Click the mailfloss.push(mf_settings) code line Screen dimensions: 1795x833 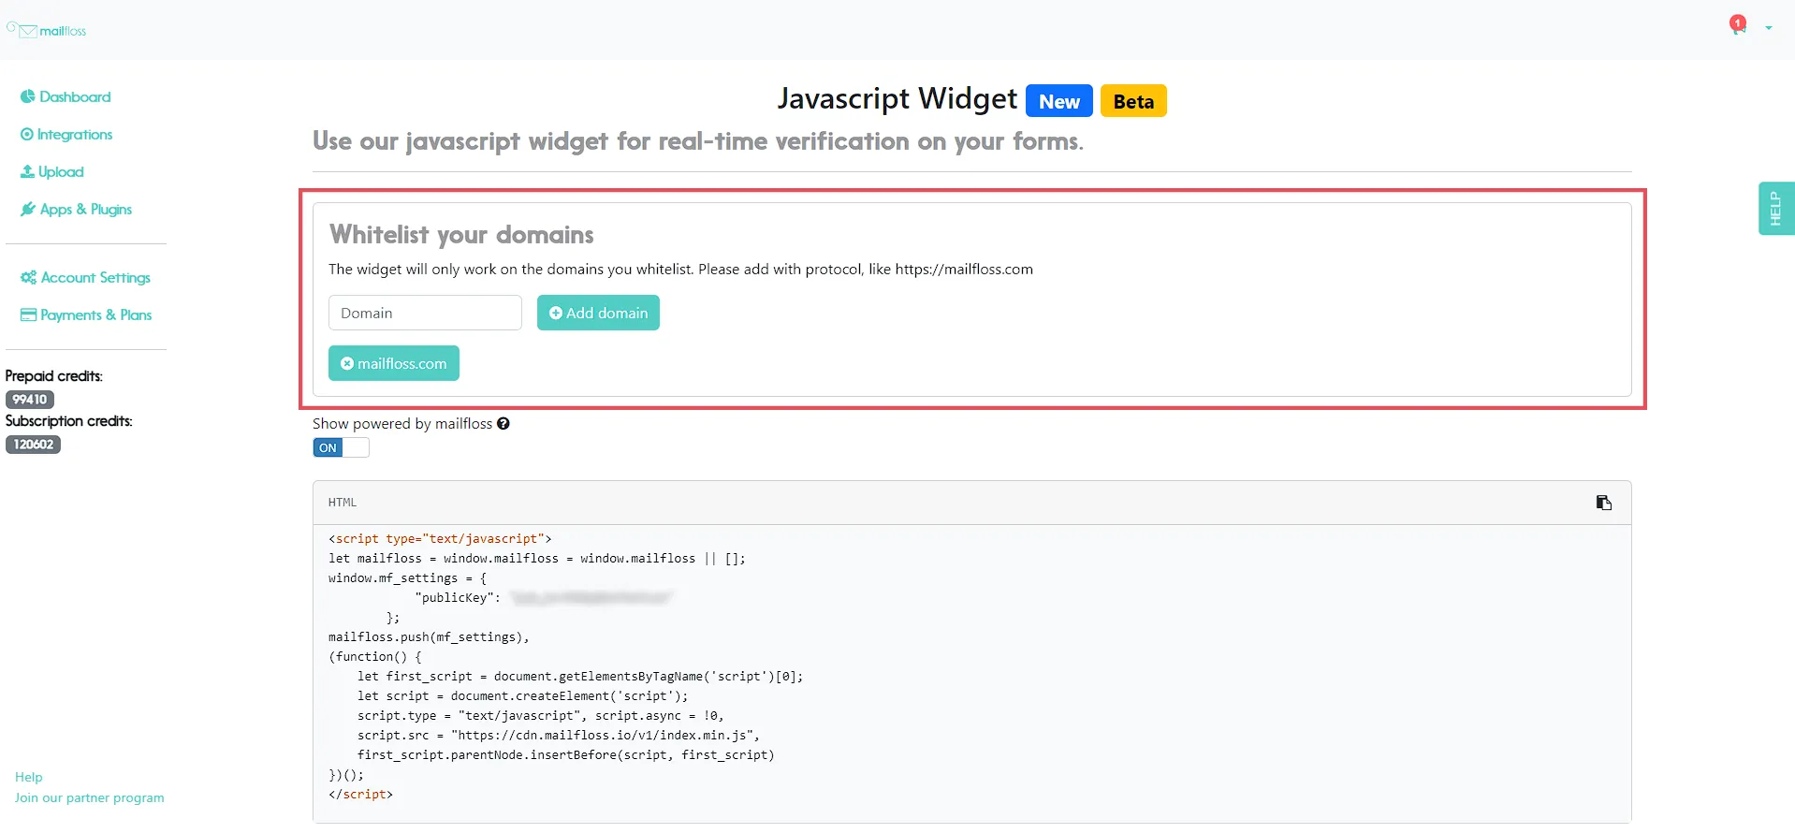pyautogui.click(x=429, y=637)
